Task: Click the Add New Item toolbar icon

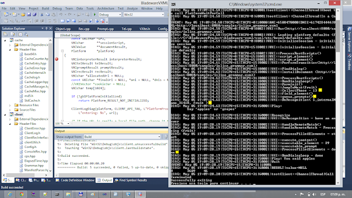Action: click(15, 15)
